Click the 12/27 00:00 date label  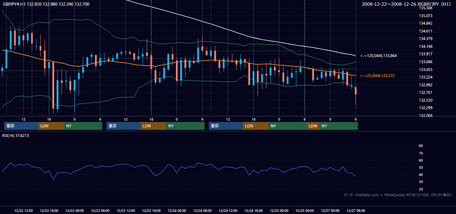click(x=330, y=211)
